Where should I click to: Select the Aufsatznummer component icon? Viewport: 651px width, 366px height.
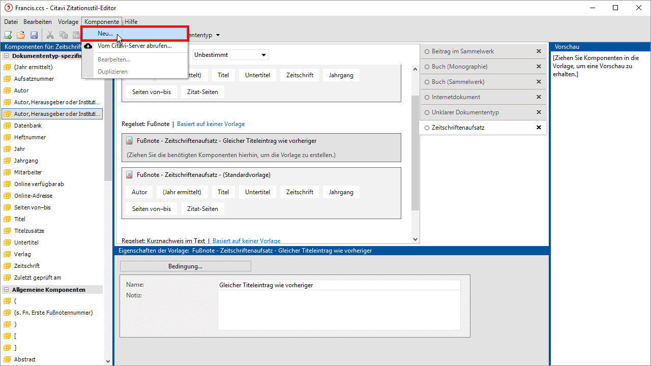click(x=7, y=79)
